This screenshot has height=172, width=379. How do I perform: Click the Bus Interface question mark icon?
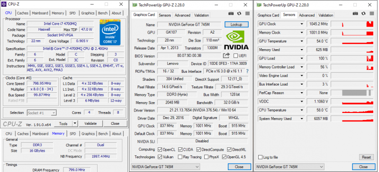(x=247, y=71)
